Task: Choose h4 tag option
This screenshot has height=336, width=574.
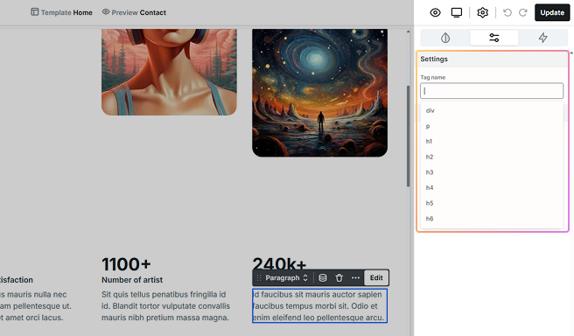Action: point(492,187)
